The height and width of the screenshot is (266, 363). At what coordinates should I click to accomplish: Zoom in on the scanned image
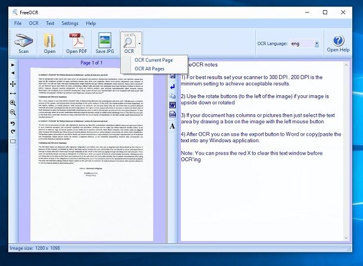coord(12,103)
